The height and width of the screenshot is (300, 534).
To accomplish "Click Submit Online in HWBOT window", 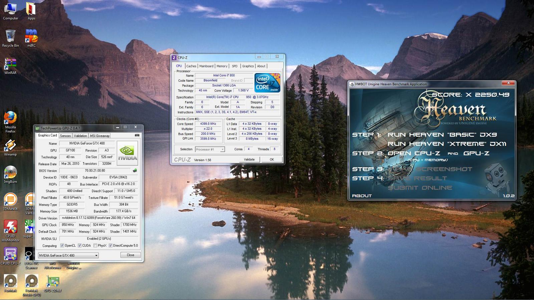I will click(x=420, y=188).
